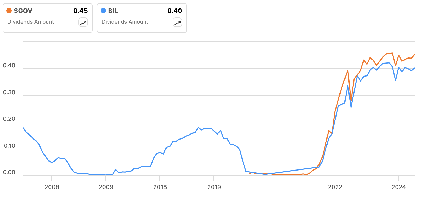421x197 pixels.
Task: Click the orange SGOV color dot
Action: click(x=9, y=11)
